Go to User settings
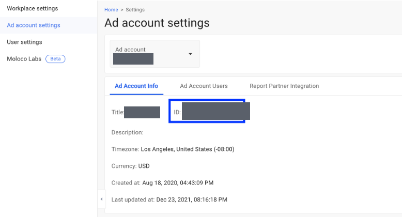 pyautogui.click(x=24, y=42)
